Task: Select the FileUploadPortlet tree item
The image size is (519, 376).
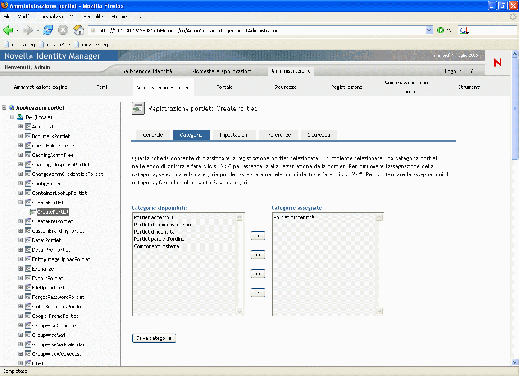Action: pyautogui.click(x=51, y=288)
